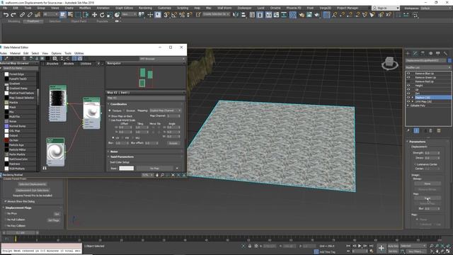Click the Redo arrow in main toolbar
This screenshot has height=255, width=453.
click(x=13, y=15)
